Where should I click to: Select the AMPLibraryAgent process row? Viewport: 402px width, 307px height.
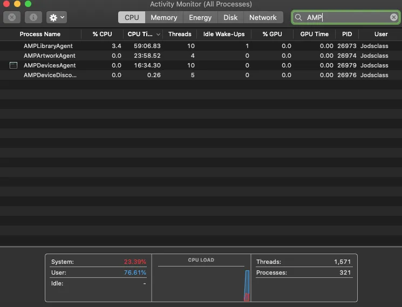(x=201, y=46)
